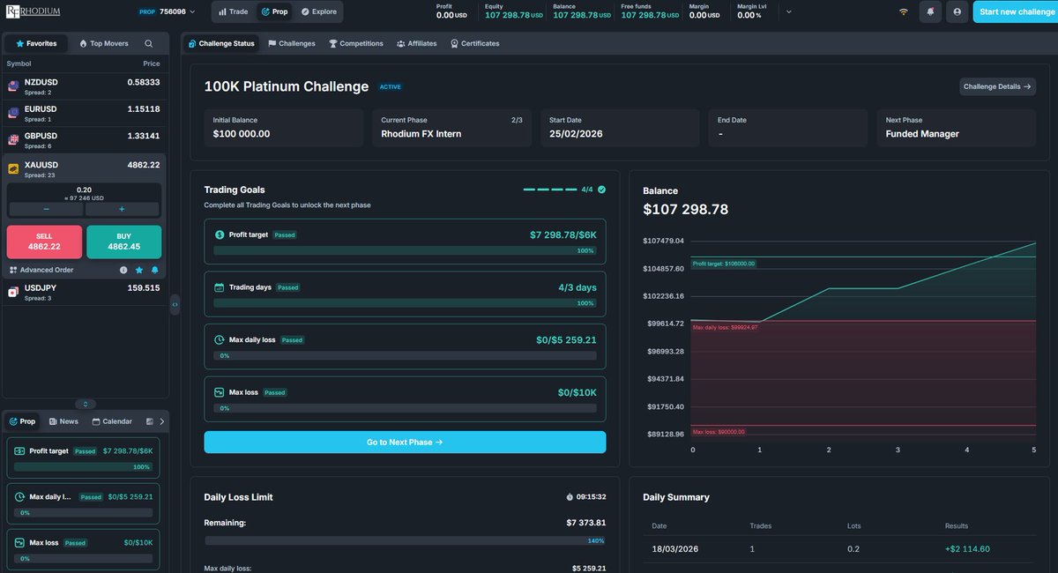The image size is (1058, 573).
Task: Set XAUUSD price alert bell
Action: pyautogui.click(x=155, y=270)
